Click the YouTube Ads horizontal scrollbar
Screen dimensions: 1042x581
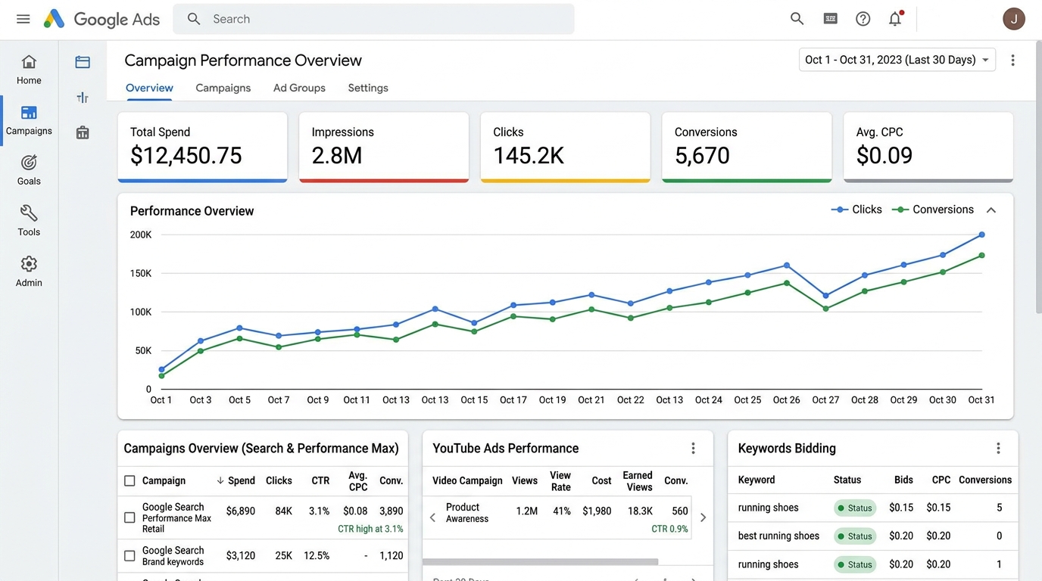pyautogui.click(x=541, y=562)
